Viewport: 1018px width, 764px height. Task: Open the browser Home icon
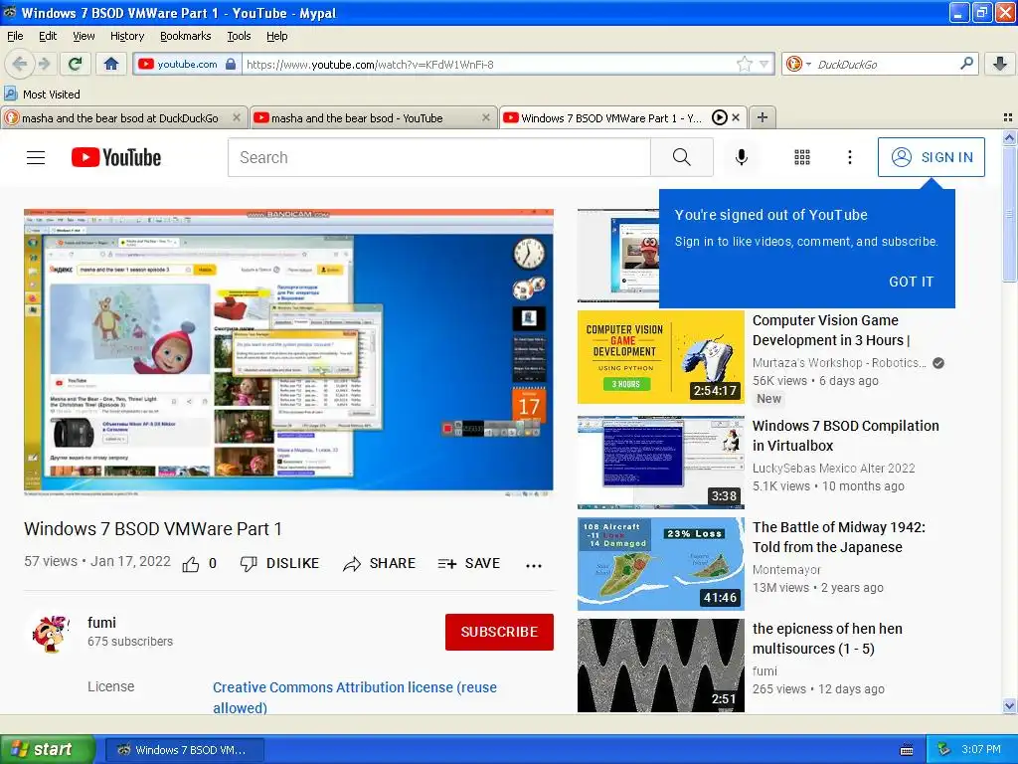[111, 64]
